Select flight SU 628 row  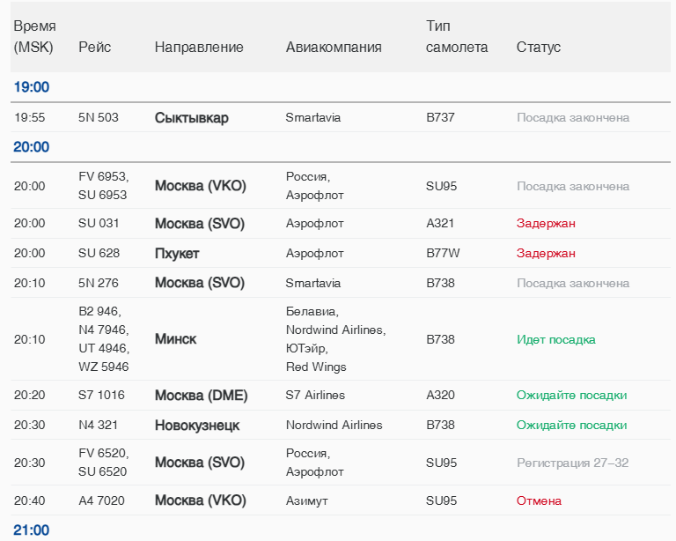point(99,253)
